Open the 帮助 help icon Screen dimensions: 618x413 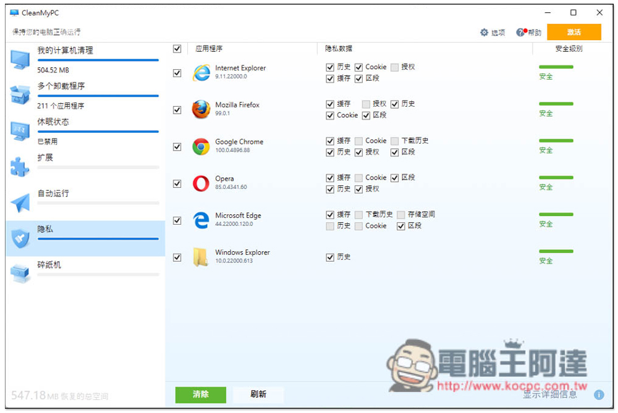[521, 32]
